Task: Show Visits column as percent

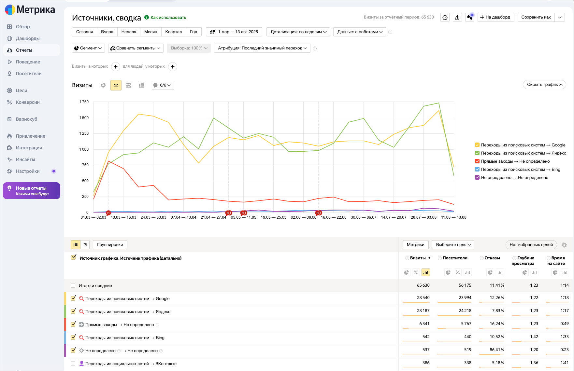Action: [x=416, y=272]
